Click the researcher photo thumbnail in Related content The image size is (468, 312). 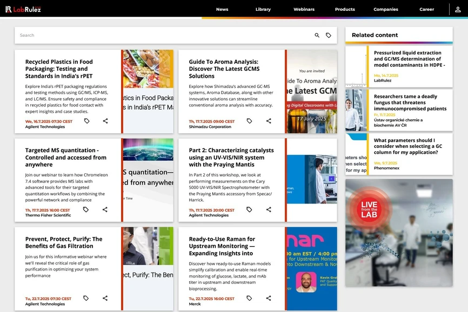pos(356,110)
